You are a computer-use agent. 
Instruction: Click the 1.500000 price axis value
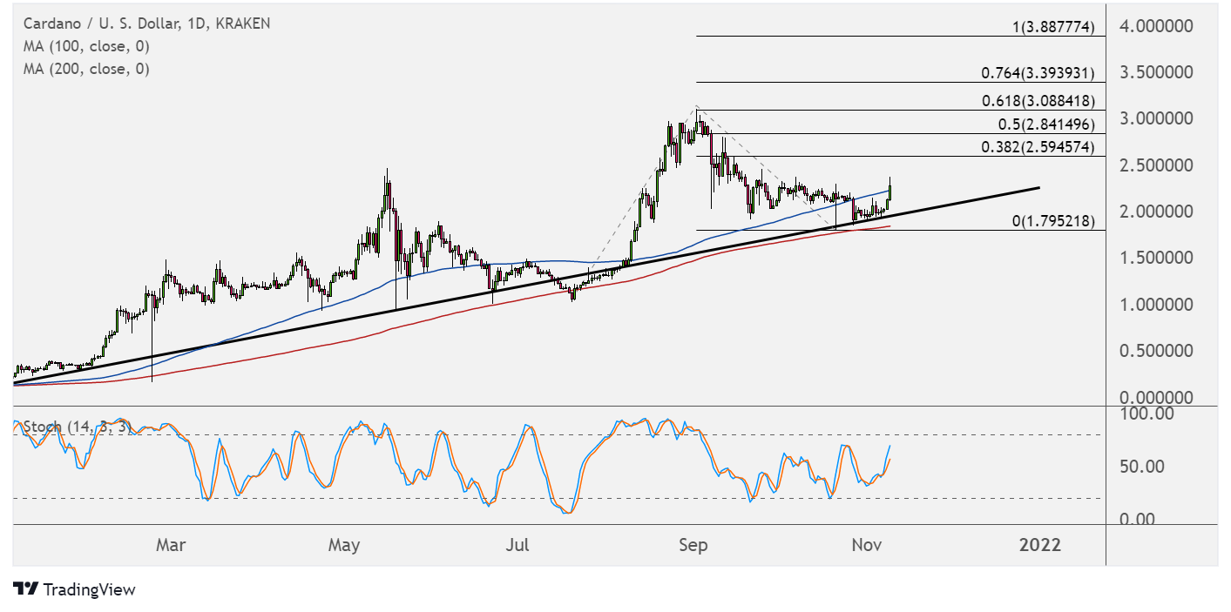[1156, 259]
